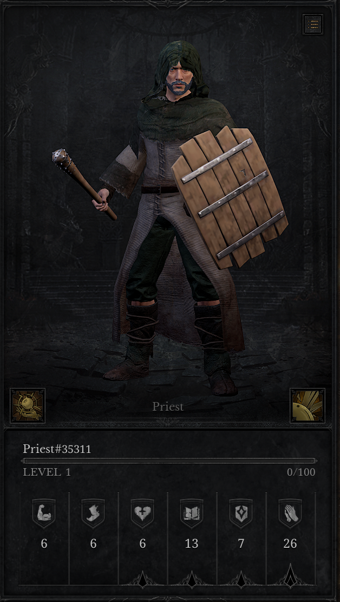Click the Priest#35311 character name
Screen dimensions: 340x602
point(57,449)
